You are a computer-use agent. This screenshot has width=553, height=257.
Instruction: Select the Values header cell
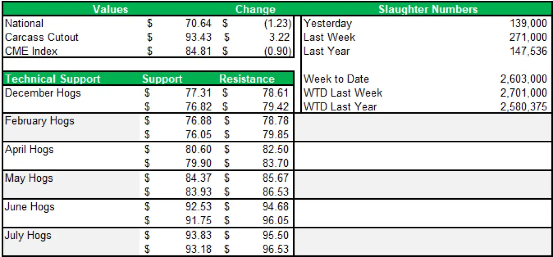[x=110, y=9]
